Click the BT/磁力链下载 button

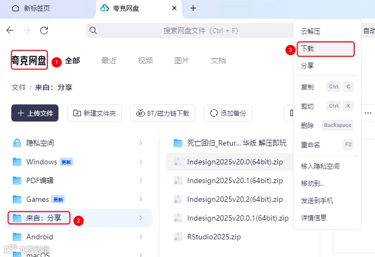pos(163,113)
